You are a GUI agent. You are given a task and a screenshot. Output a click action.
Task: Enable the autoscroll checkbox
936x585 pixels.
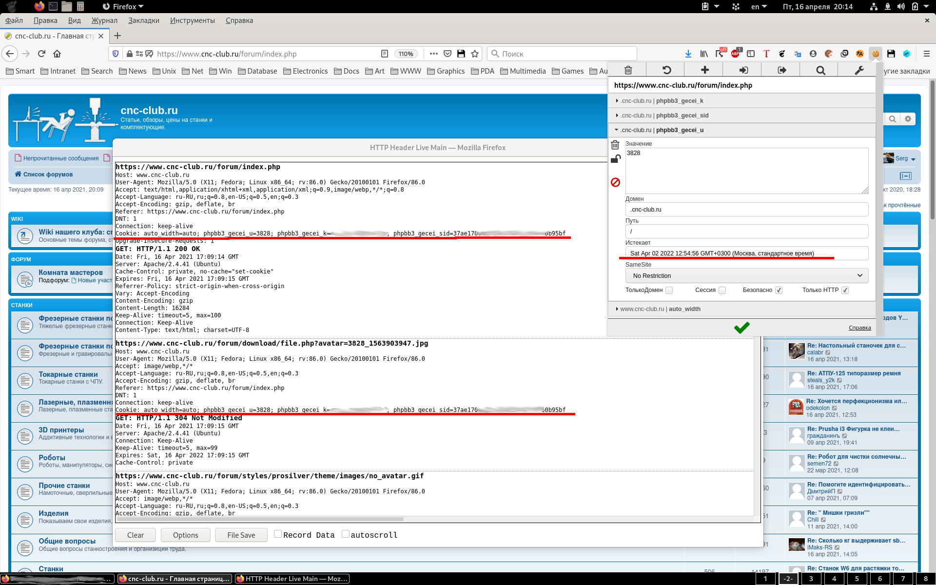346,534
